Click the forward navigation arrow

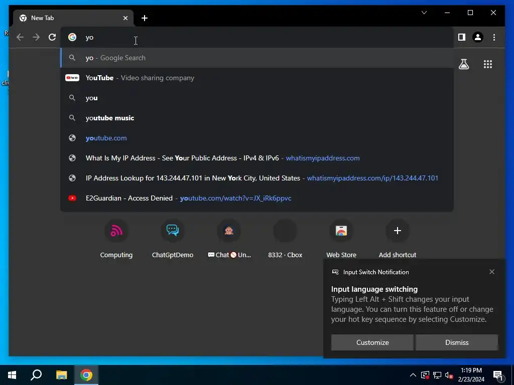[x=36, y=37]
